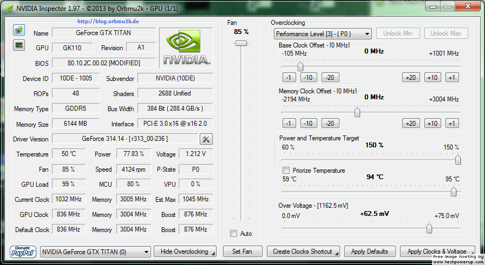This screenshot has width=485, height=265.
Task: Click the PayPal Donate button
Action: click(23, 252)
